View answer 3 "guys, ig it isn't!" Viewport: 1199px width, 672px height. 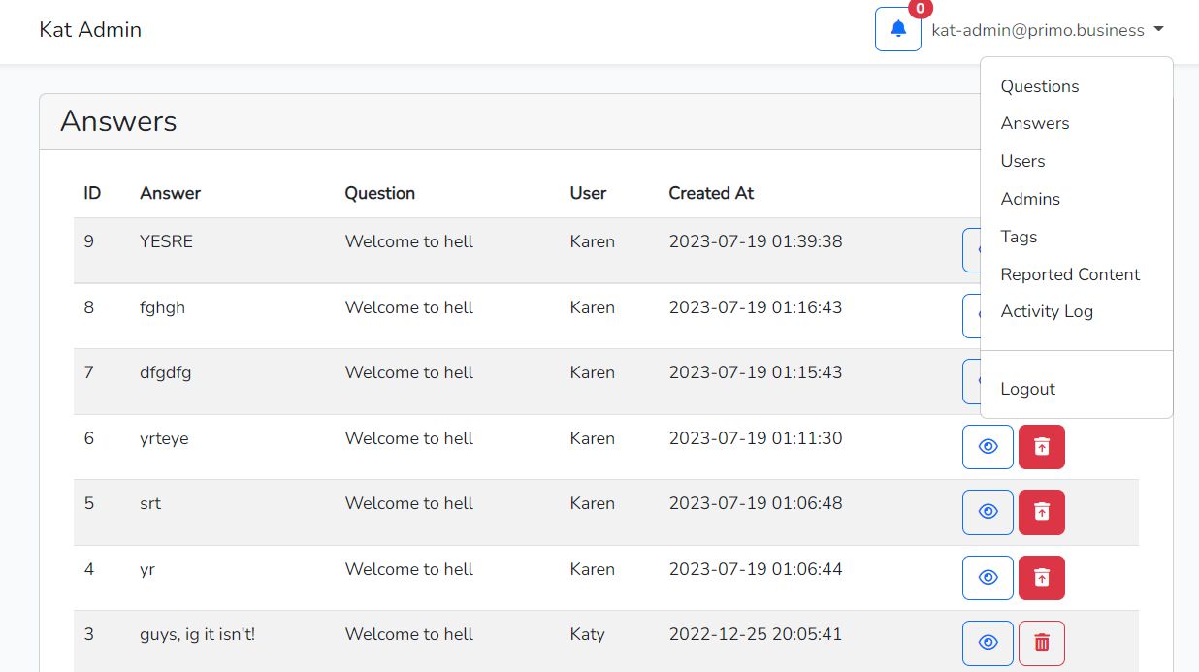point(988,643)
